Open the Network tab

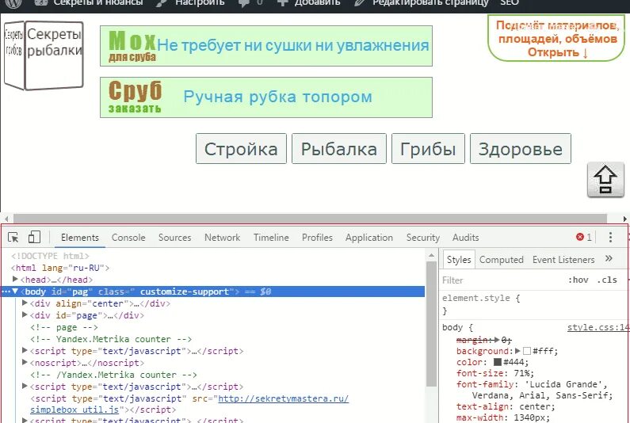pyautogui.click(x=222, y=238)
